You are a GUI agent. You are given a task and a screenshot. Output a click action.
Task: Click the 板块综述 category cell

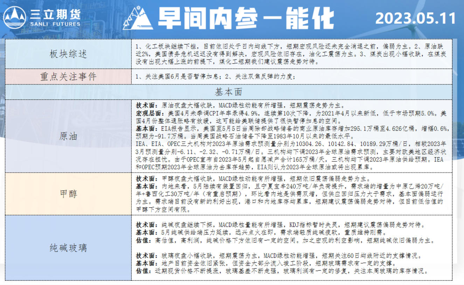coord(68,54)
